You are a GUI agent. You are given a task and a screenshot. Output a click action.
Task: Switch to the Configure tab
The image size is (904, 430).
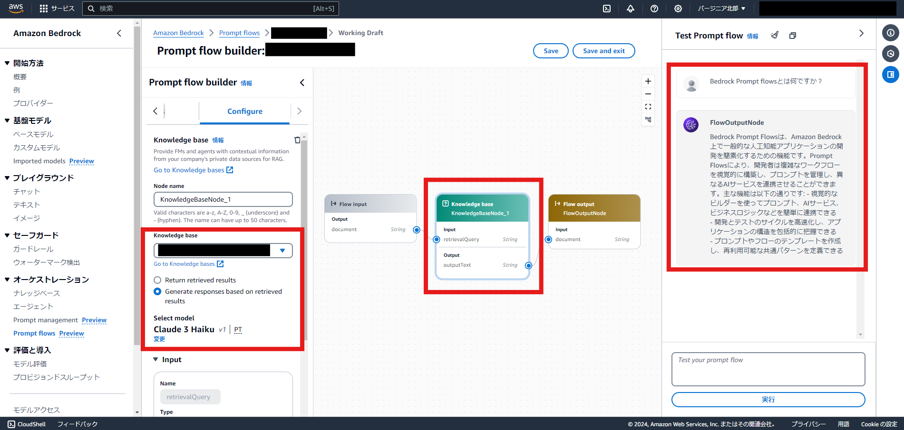[x=245, y=111]
